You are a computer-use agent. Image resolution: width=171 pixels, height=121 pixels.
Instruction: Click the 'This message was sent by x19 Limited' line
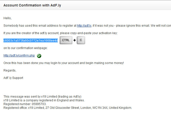[42, 97]
